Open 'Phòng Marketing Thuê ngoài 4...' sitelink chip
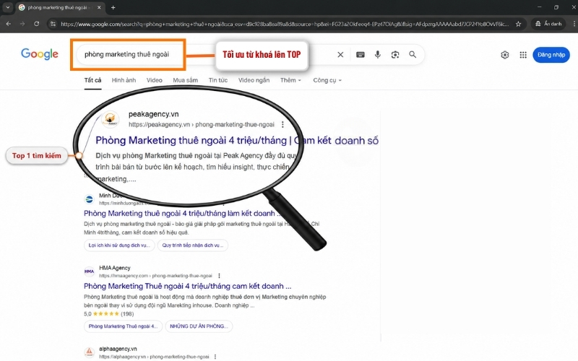 [123, 326]
